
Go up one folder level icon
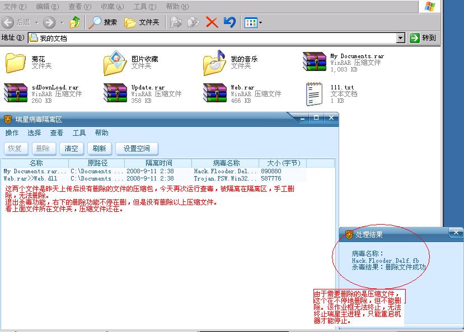coord(75,22)
